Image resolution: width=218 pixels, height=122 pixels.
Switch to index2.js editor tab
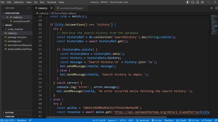click(x=43, y=8)
